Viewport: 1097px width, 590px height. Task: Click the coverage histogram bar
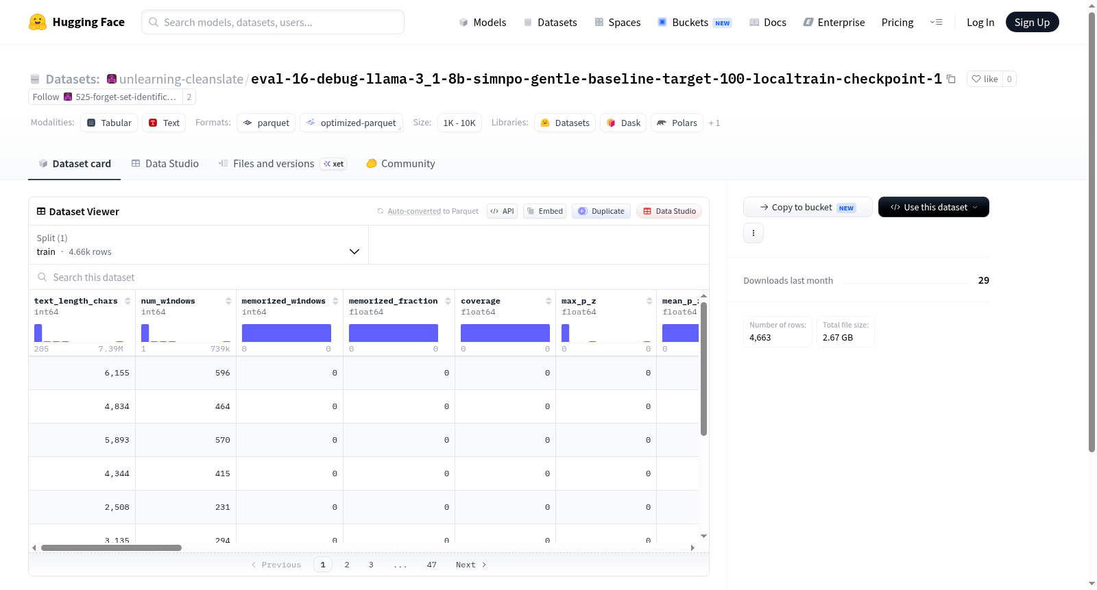pyautogui.click(x=505, y=333)
